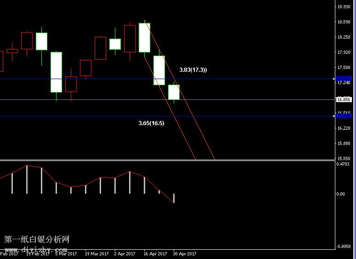The width and height of the screenshot is (356, 259).
Task: Click the 3.83(17.3) text label
Action: (193, 70)
